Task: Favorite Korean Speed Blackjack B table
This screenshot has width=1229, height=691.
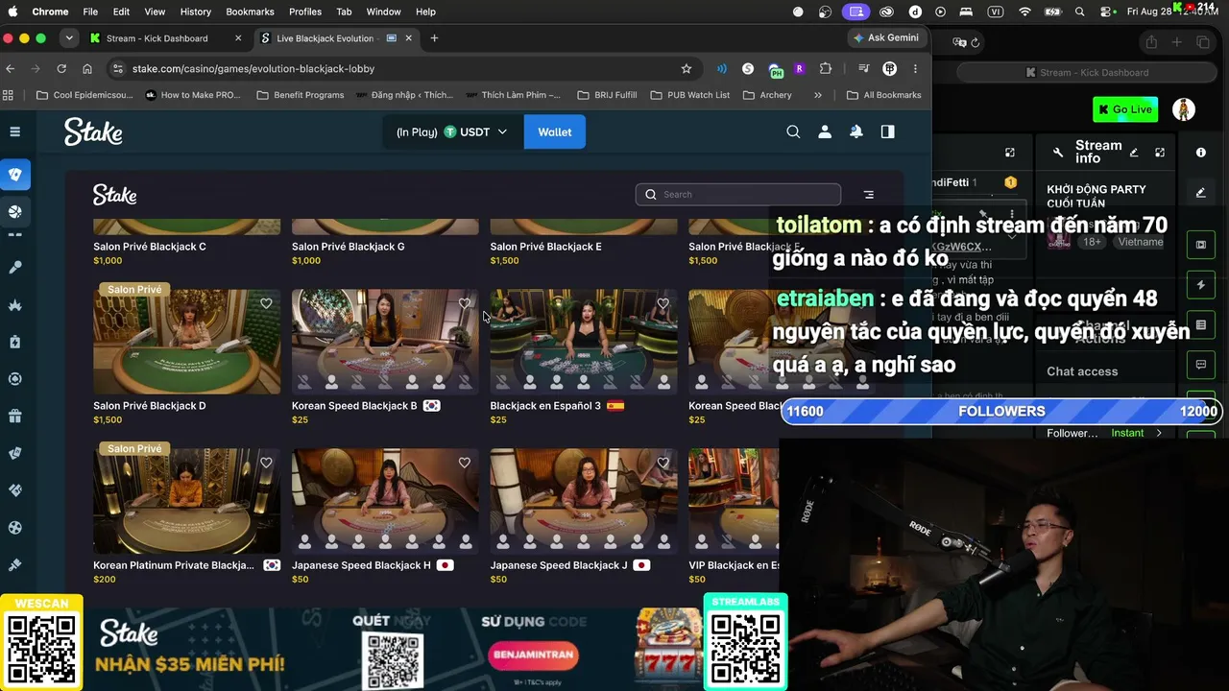Action: [465, 303]
